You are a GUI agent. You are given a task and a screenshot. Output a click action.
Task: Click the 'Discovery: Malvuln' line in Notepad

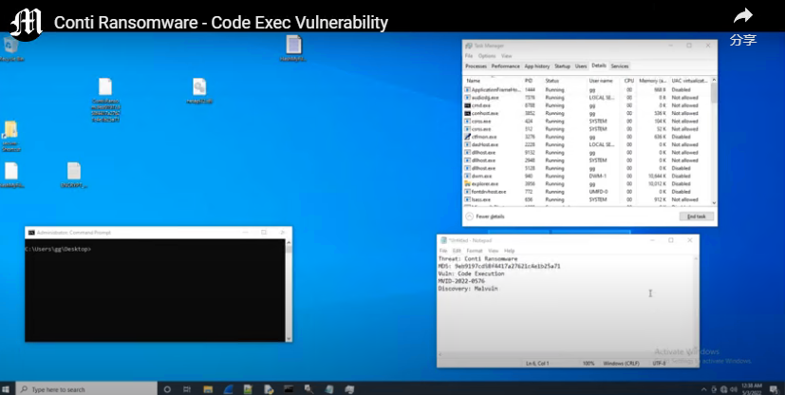click(468, 289)
